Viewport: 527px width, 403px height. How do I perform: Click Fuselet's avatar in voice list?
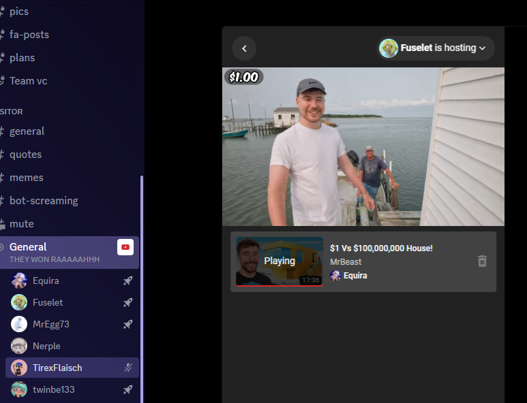(x=19, y=303)
